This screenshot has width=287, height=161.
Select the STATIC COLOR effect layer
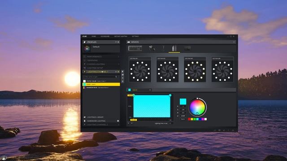(x=101, y=81)
